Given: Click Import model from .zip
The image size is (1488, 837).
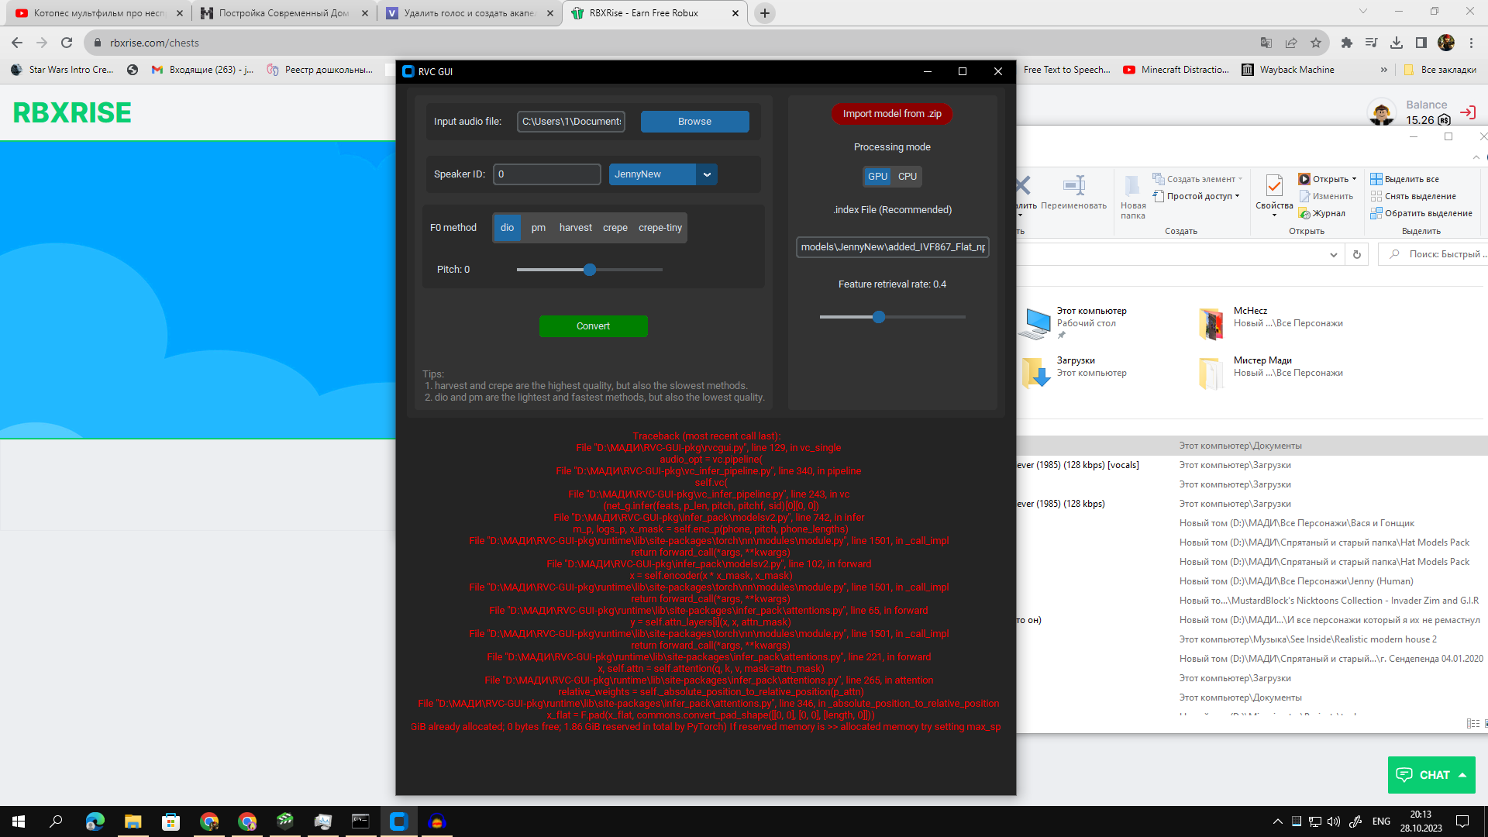Looking at the screenshot, I should (x=892, y=114).
